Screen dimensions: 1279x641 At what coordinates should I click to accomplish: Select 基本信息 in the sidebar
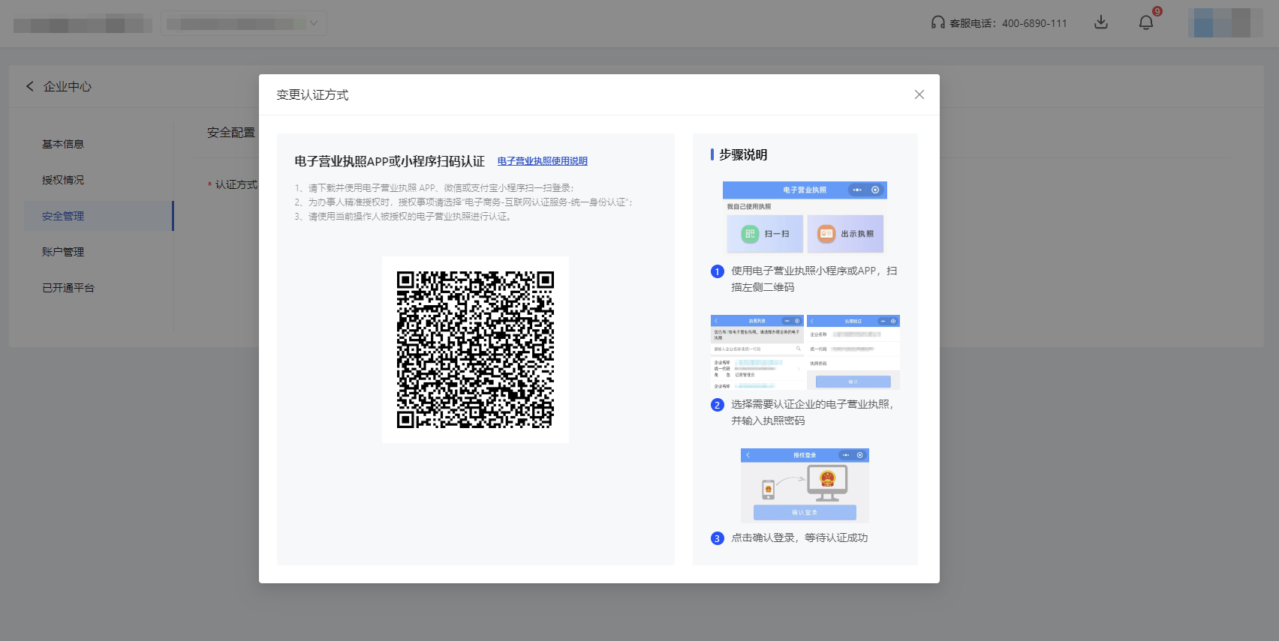63,144
